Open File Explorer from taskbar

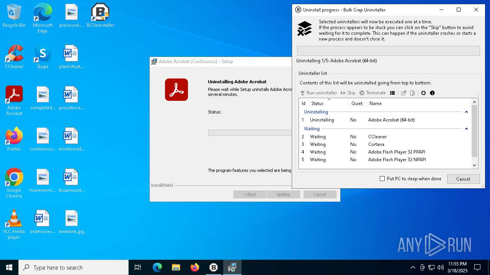coord(176,267)
